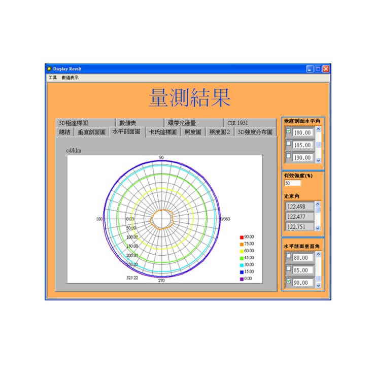The height and width of the screenshot is (375, 375).
Task: Click the 180.00 value field
Action: 302,132
